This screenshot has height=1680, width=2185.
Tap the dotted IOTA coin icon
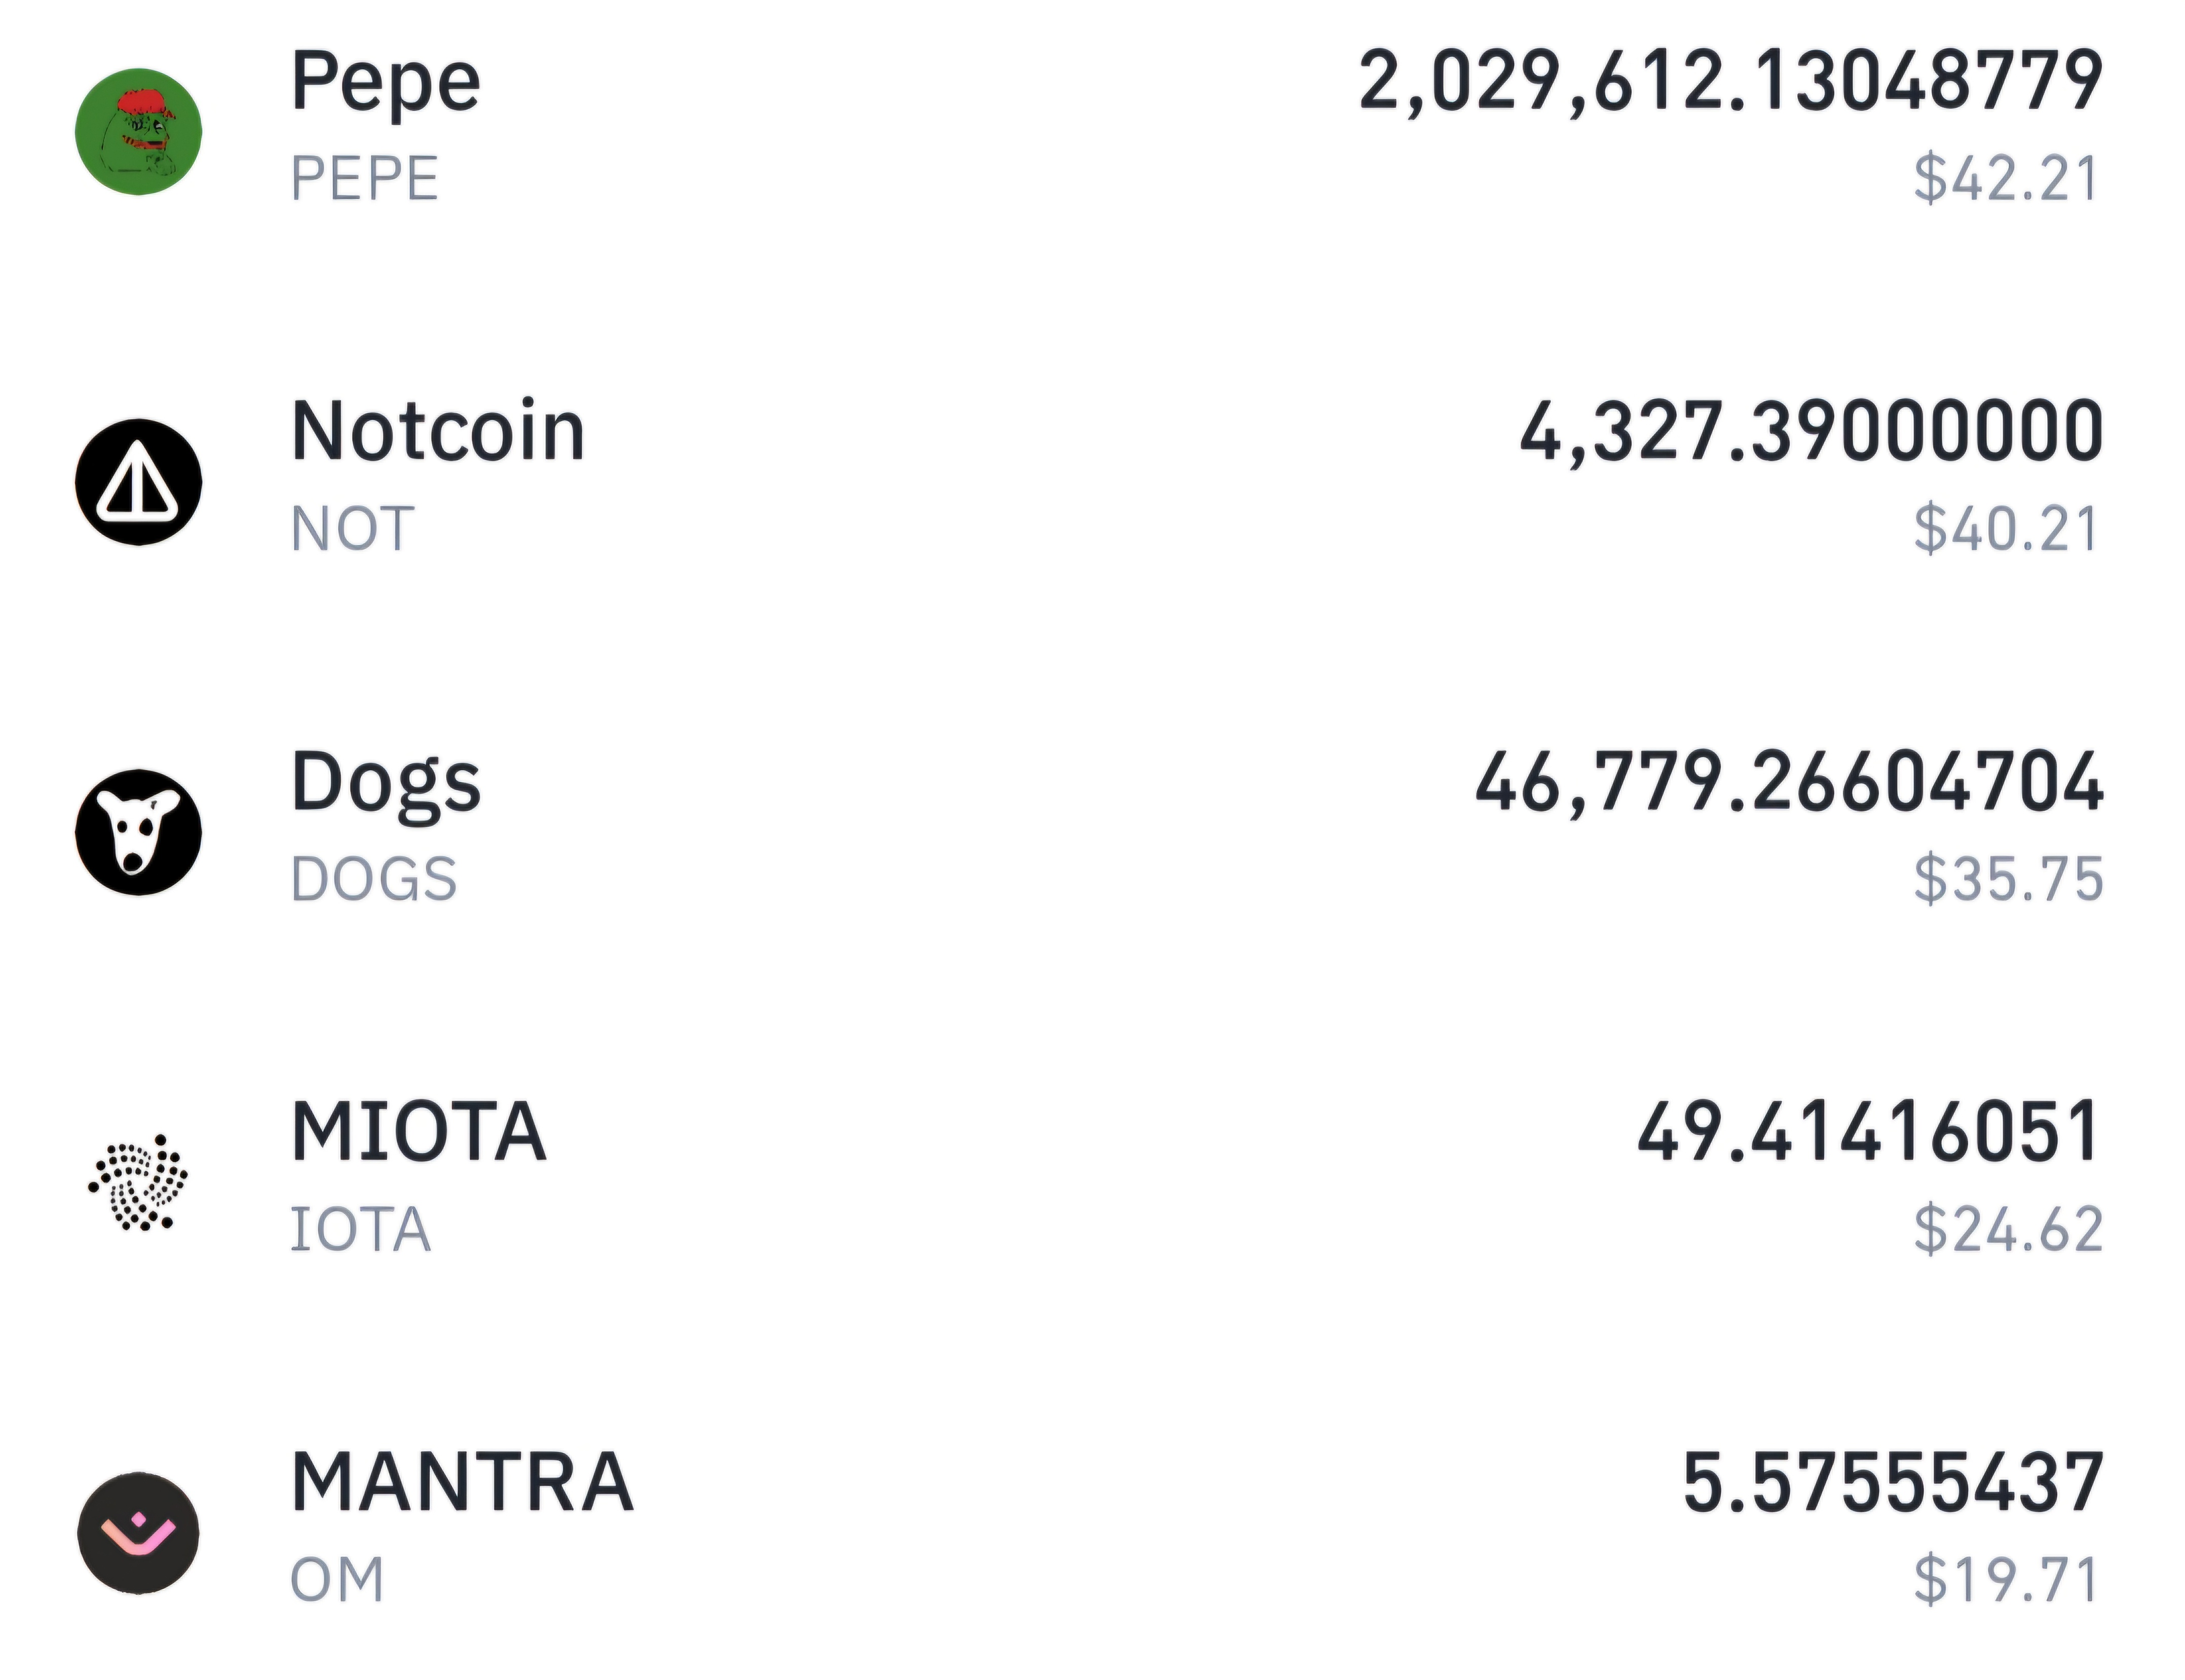pyautogui.click(x=138, y=1182)
